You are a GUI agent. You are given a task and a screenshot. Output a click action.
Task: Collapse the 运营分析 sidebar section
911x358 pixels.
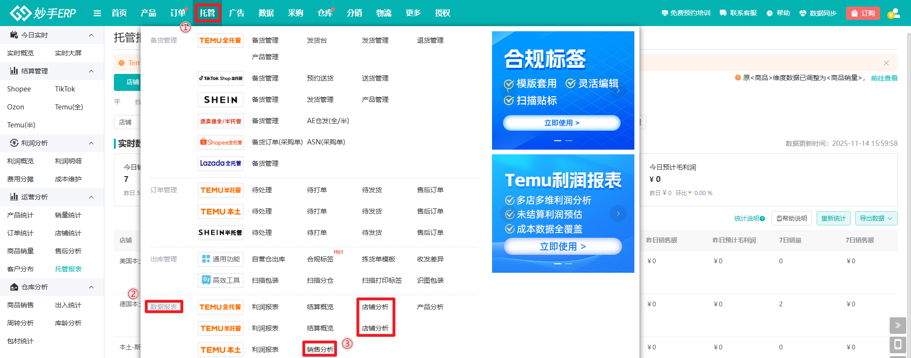pos(92,197)
